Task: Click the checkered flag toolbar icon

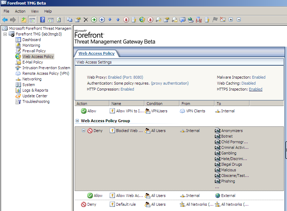Action: point(215,19)
